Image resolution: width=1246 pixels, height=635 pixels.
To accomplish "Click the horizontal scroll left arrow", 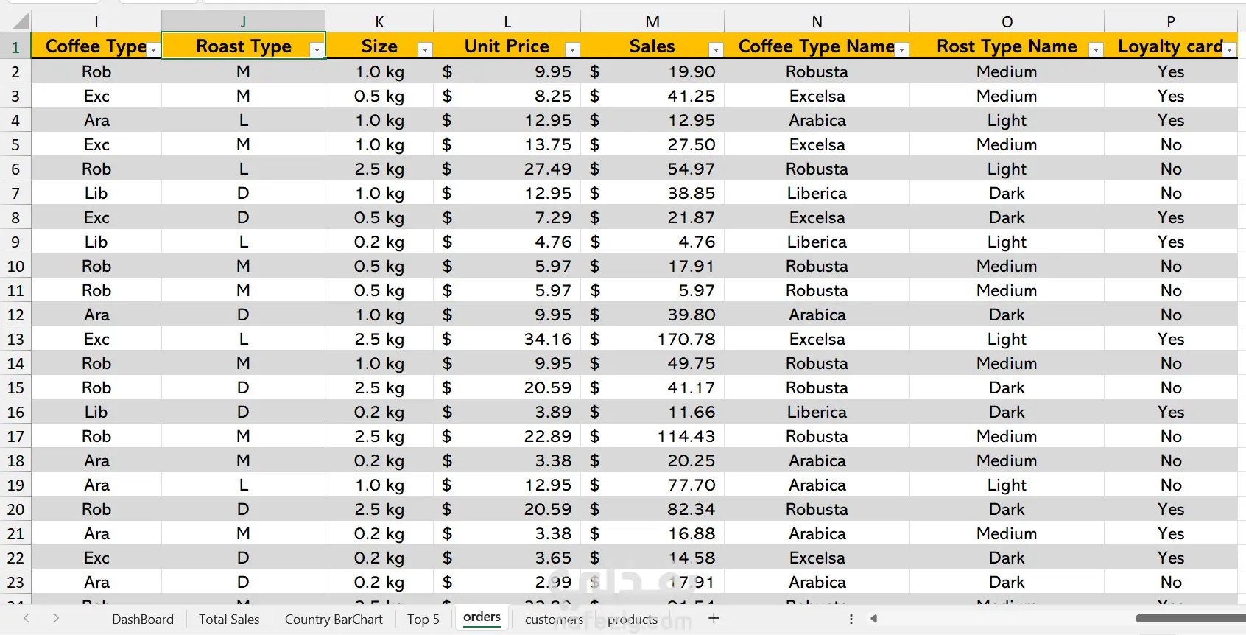I will (874, 618).
